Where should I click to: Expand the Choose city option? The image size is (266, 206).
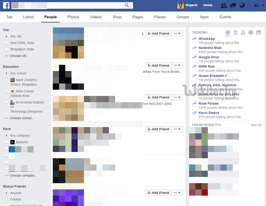coord(19,56)
